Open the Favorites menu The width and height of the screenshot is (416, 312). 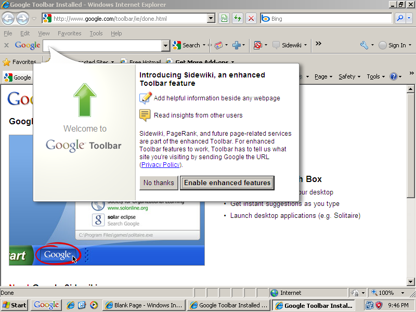click(70, 33)
